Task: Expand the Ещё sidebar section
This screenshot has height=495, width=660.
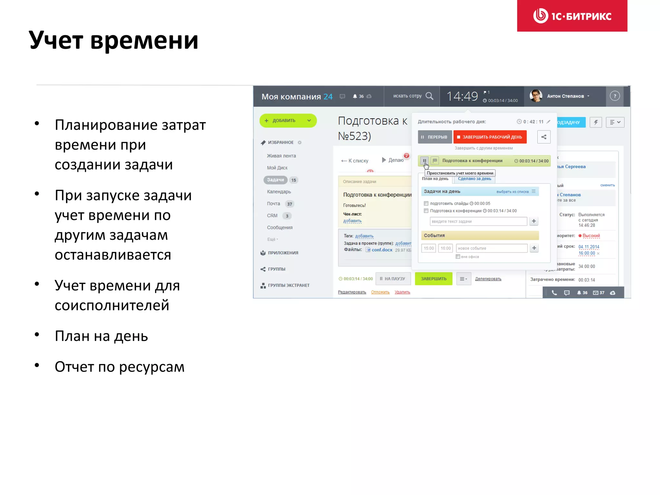Action: pyautogui.click(x=273, y=239)
